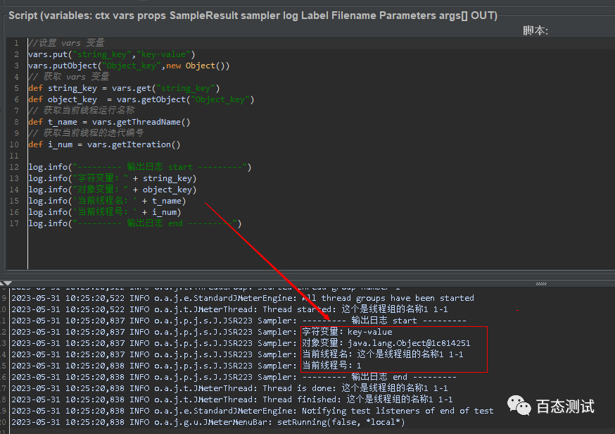Screen dimensions: 615x434
Task: Click log line 'Thread finished'
Action: point(232,399)
